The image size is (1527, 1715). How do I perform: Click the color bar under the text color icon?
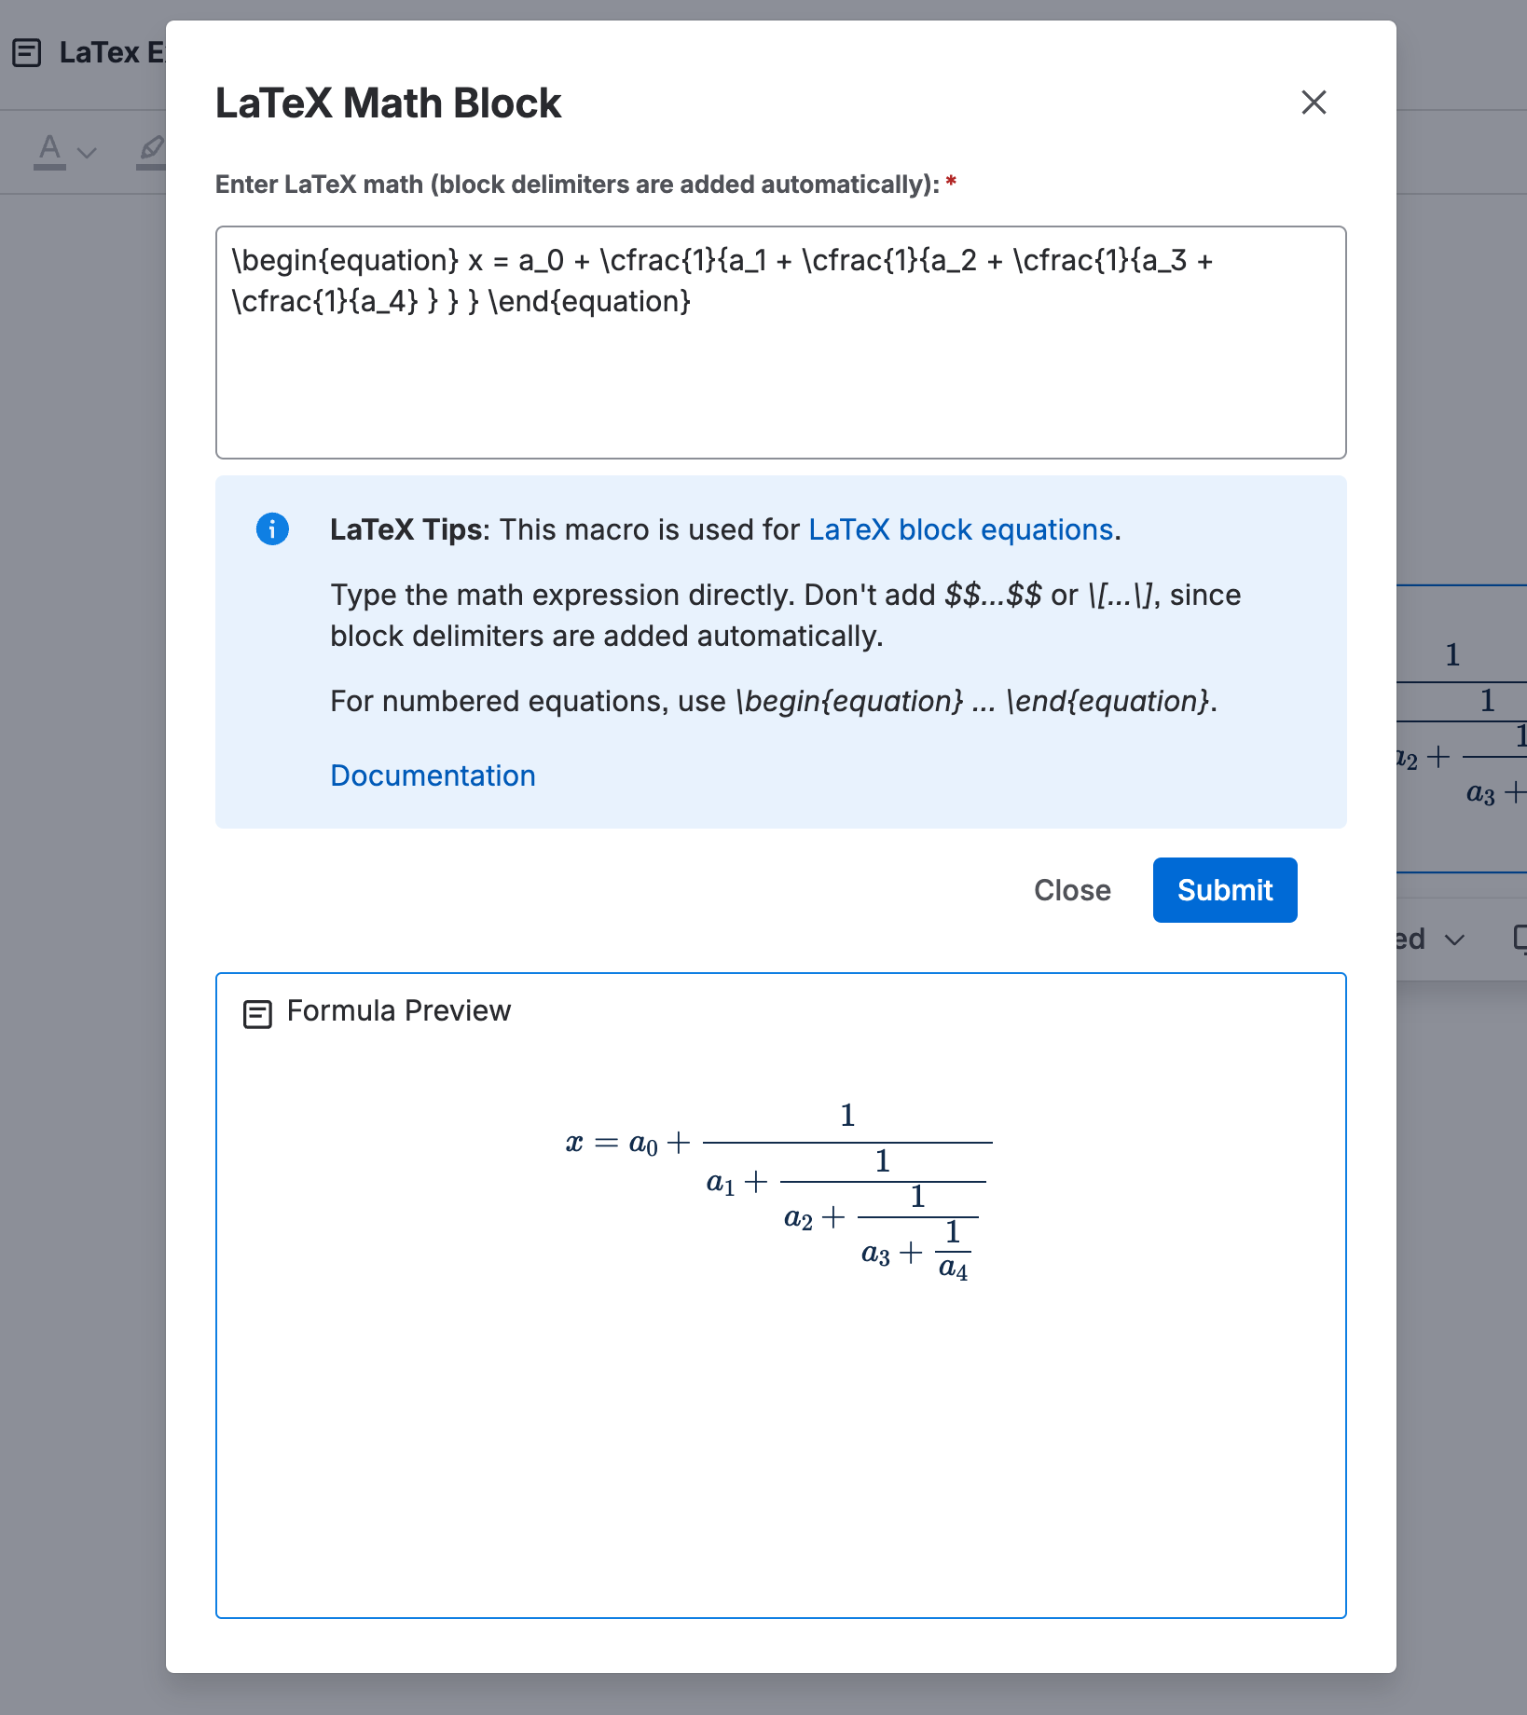(50, 169)
